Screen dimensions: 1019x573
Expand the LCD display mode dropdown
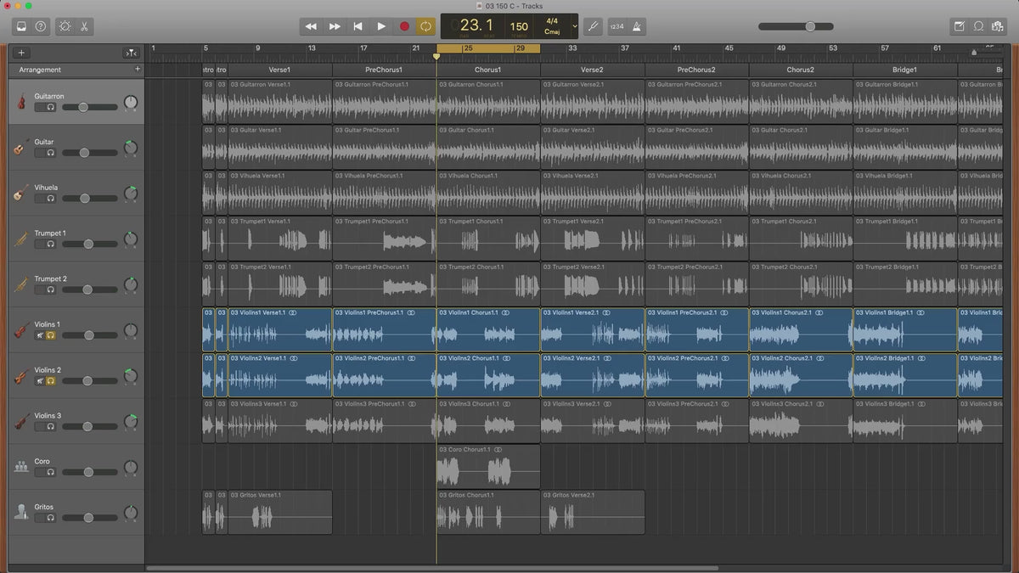pos(575,26)
